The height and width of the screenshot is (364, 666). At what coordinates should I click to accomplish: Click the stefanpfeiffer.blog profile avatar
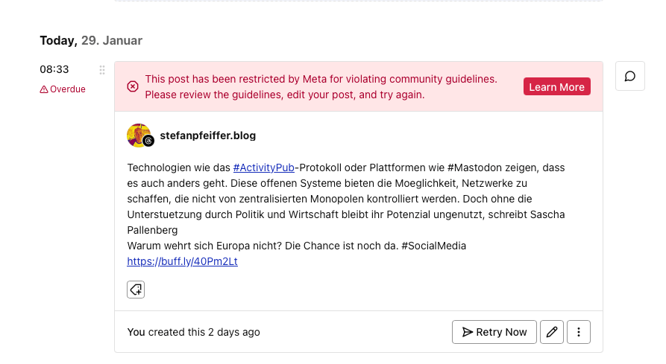coord(137,135)
